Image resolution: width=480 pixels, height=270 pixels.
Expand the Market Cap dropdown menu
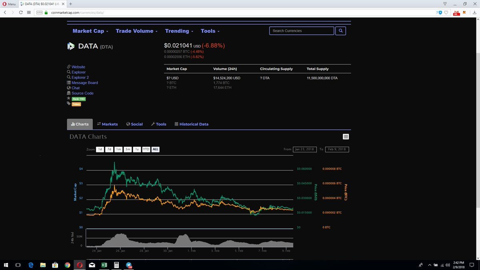click(90, 31)
